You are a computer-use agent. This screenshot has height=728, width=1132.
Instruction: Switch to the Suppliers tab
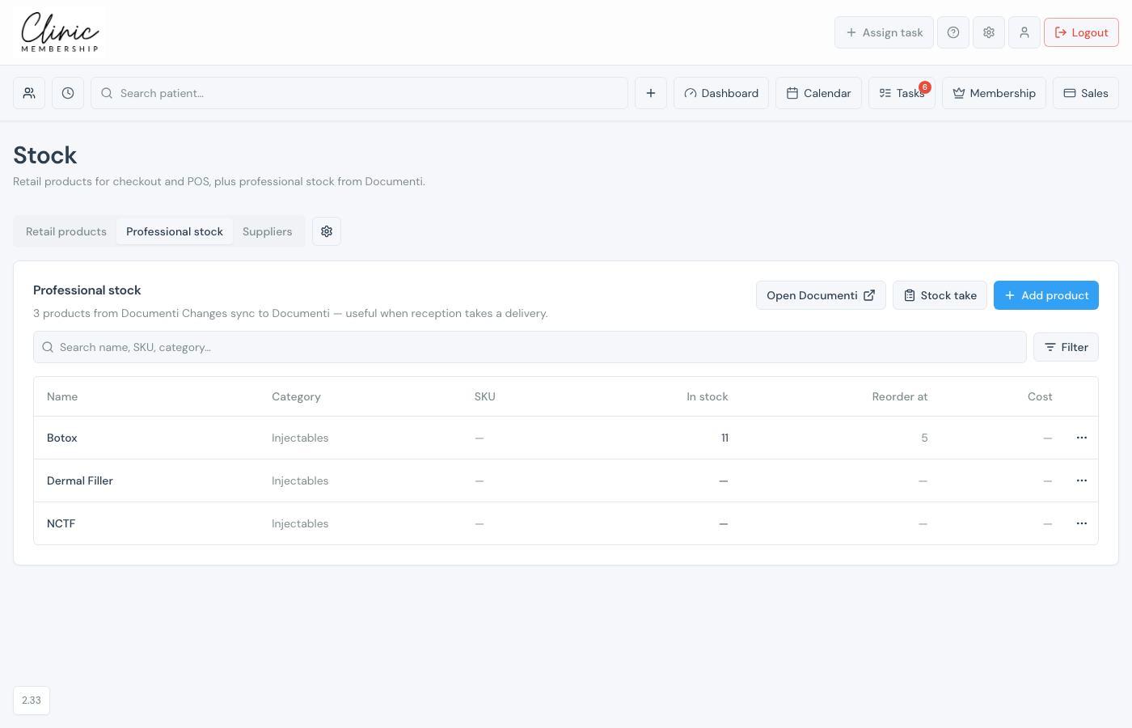(268, 231)
